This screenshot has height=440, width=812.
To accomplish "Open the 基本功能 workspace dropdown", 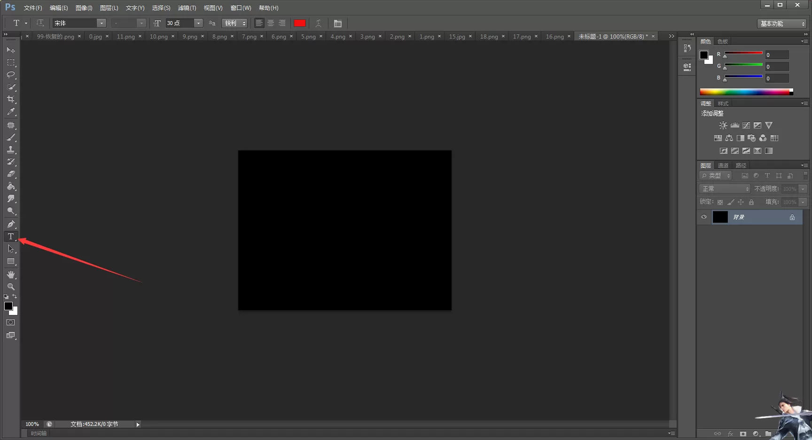I will 782,24.
